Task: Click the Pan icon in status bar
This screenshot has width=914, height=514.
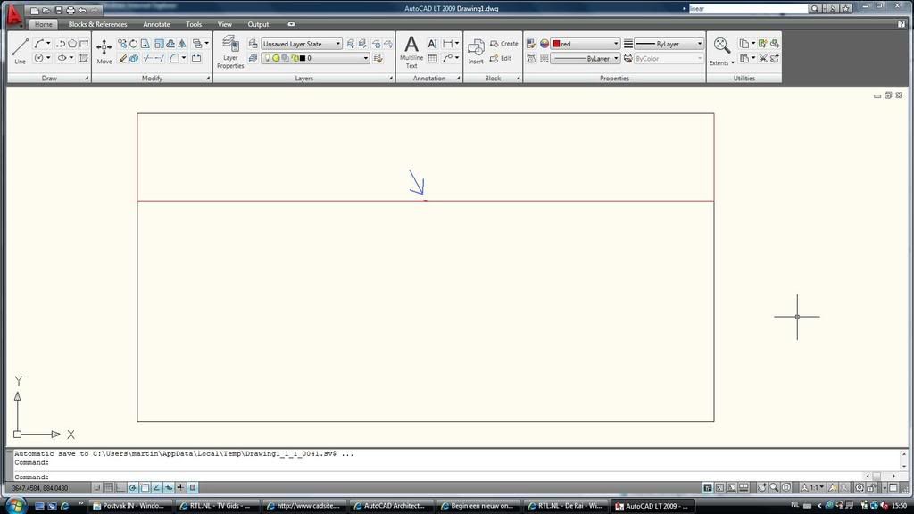Action: (x=762, y=488)
